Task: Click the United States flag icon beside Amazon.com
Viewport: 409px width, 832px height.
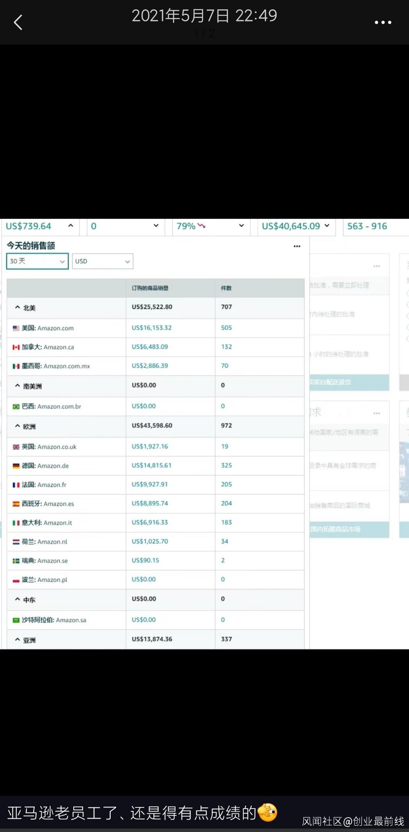Action: (x=16, y=328)
